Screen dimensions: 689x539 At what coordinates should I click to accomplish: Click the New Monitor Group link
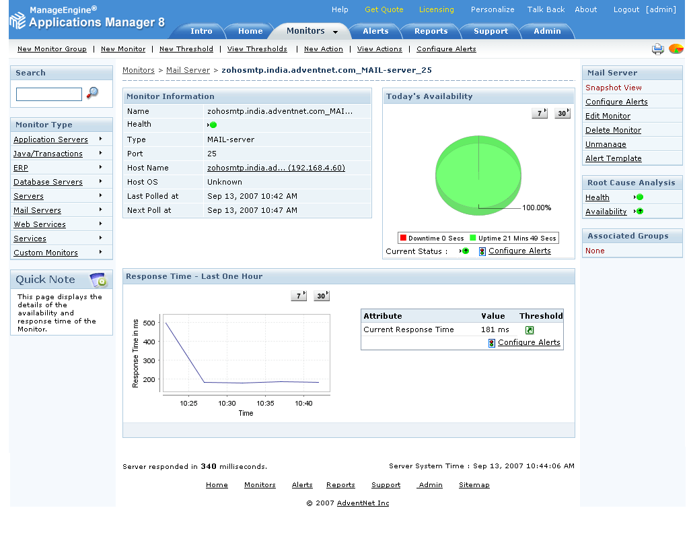[x=52, y=49]
